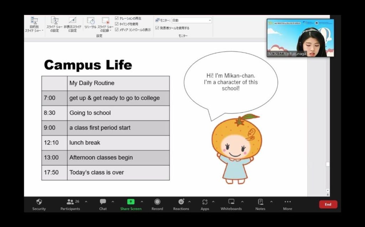Launch Whiteboards from the Zoom toolbar
This screenshot has height=227, width=365.
pos(231,204)
